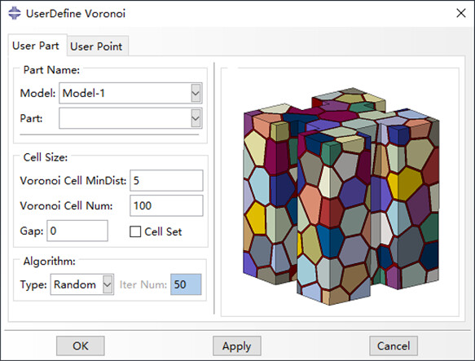
Task: Click the Model-1 text in Model box
Action: click(x=84, y=93)
